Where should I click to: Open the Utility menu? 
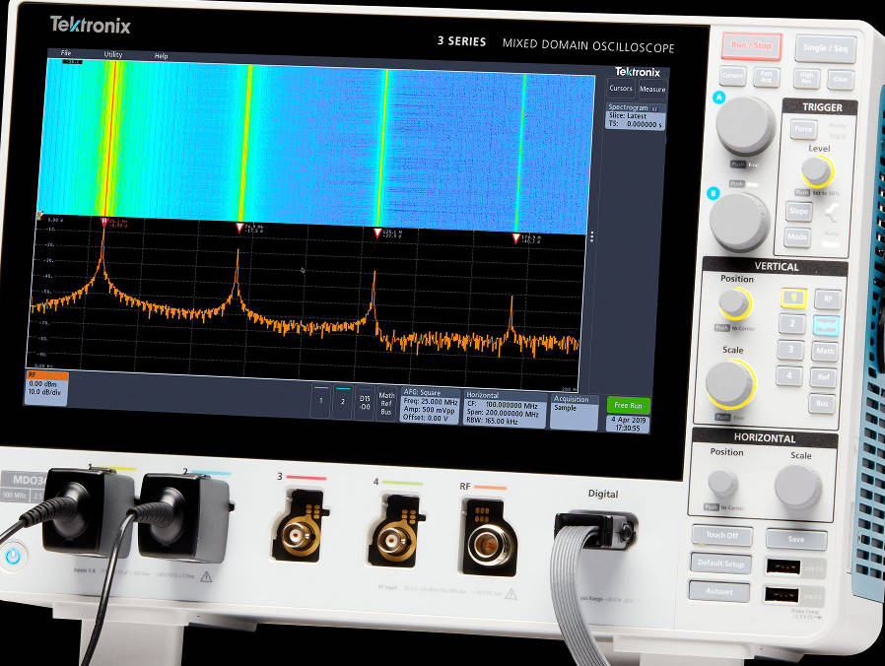pyautogui.click(x=111, y=56)
